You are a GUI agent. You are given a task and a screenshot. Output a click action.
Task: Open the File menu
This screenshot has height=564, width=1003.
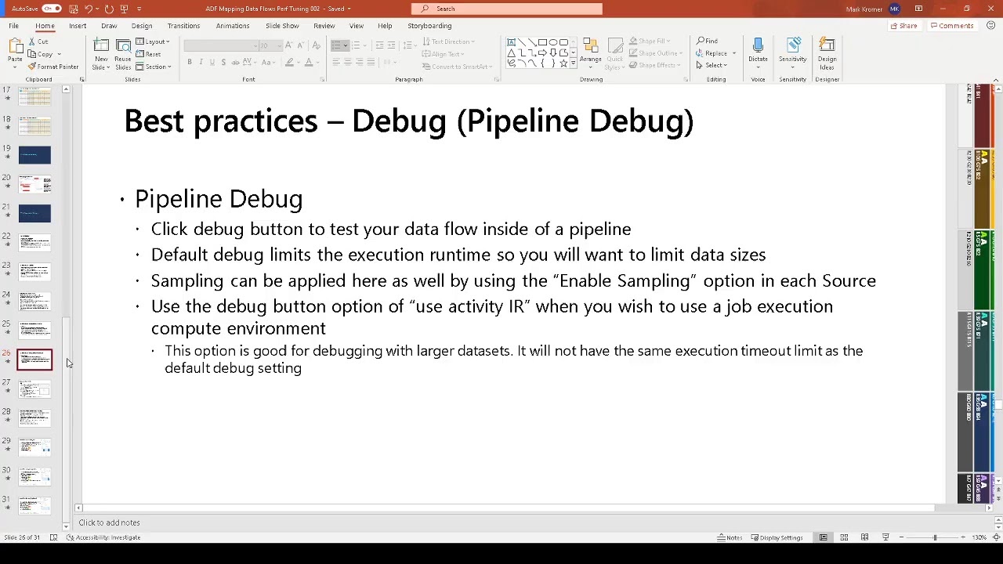(x=13, y=26)
